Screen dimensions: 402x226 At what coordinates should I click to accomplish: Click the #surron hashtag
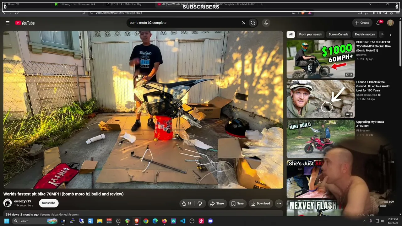[x=73, y=215]
